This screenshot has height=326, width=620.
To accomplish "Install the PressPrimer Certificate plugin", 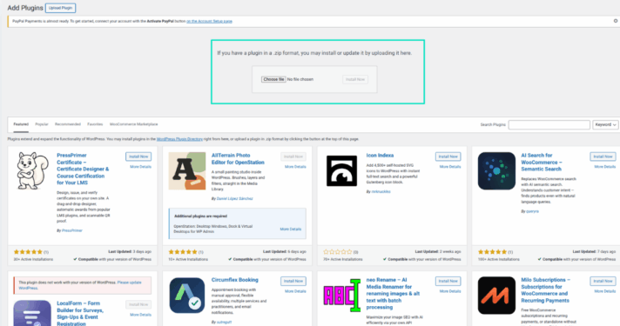I will click(x=138, y=156).
